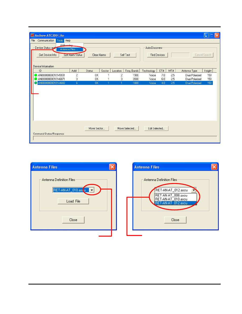Click status dot for device AN0000000C10144682
The height and width of the screenshot is (314, 242).
pos(36,83)
